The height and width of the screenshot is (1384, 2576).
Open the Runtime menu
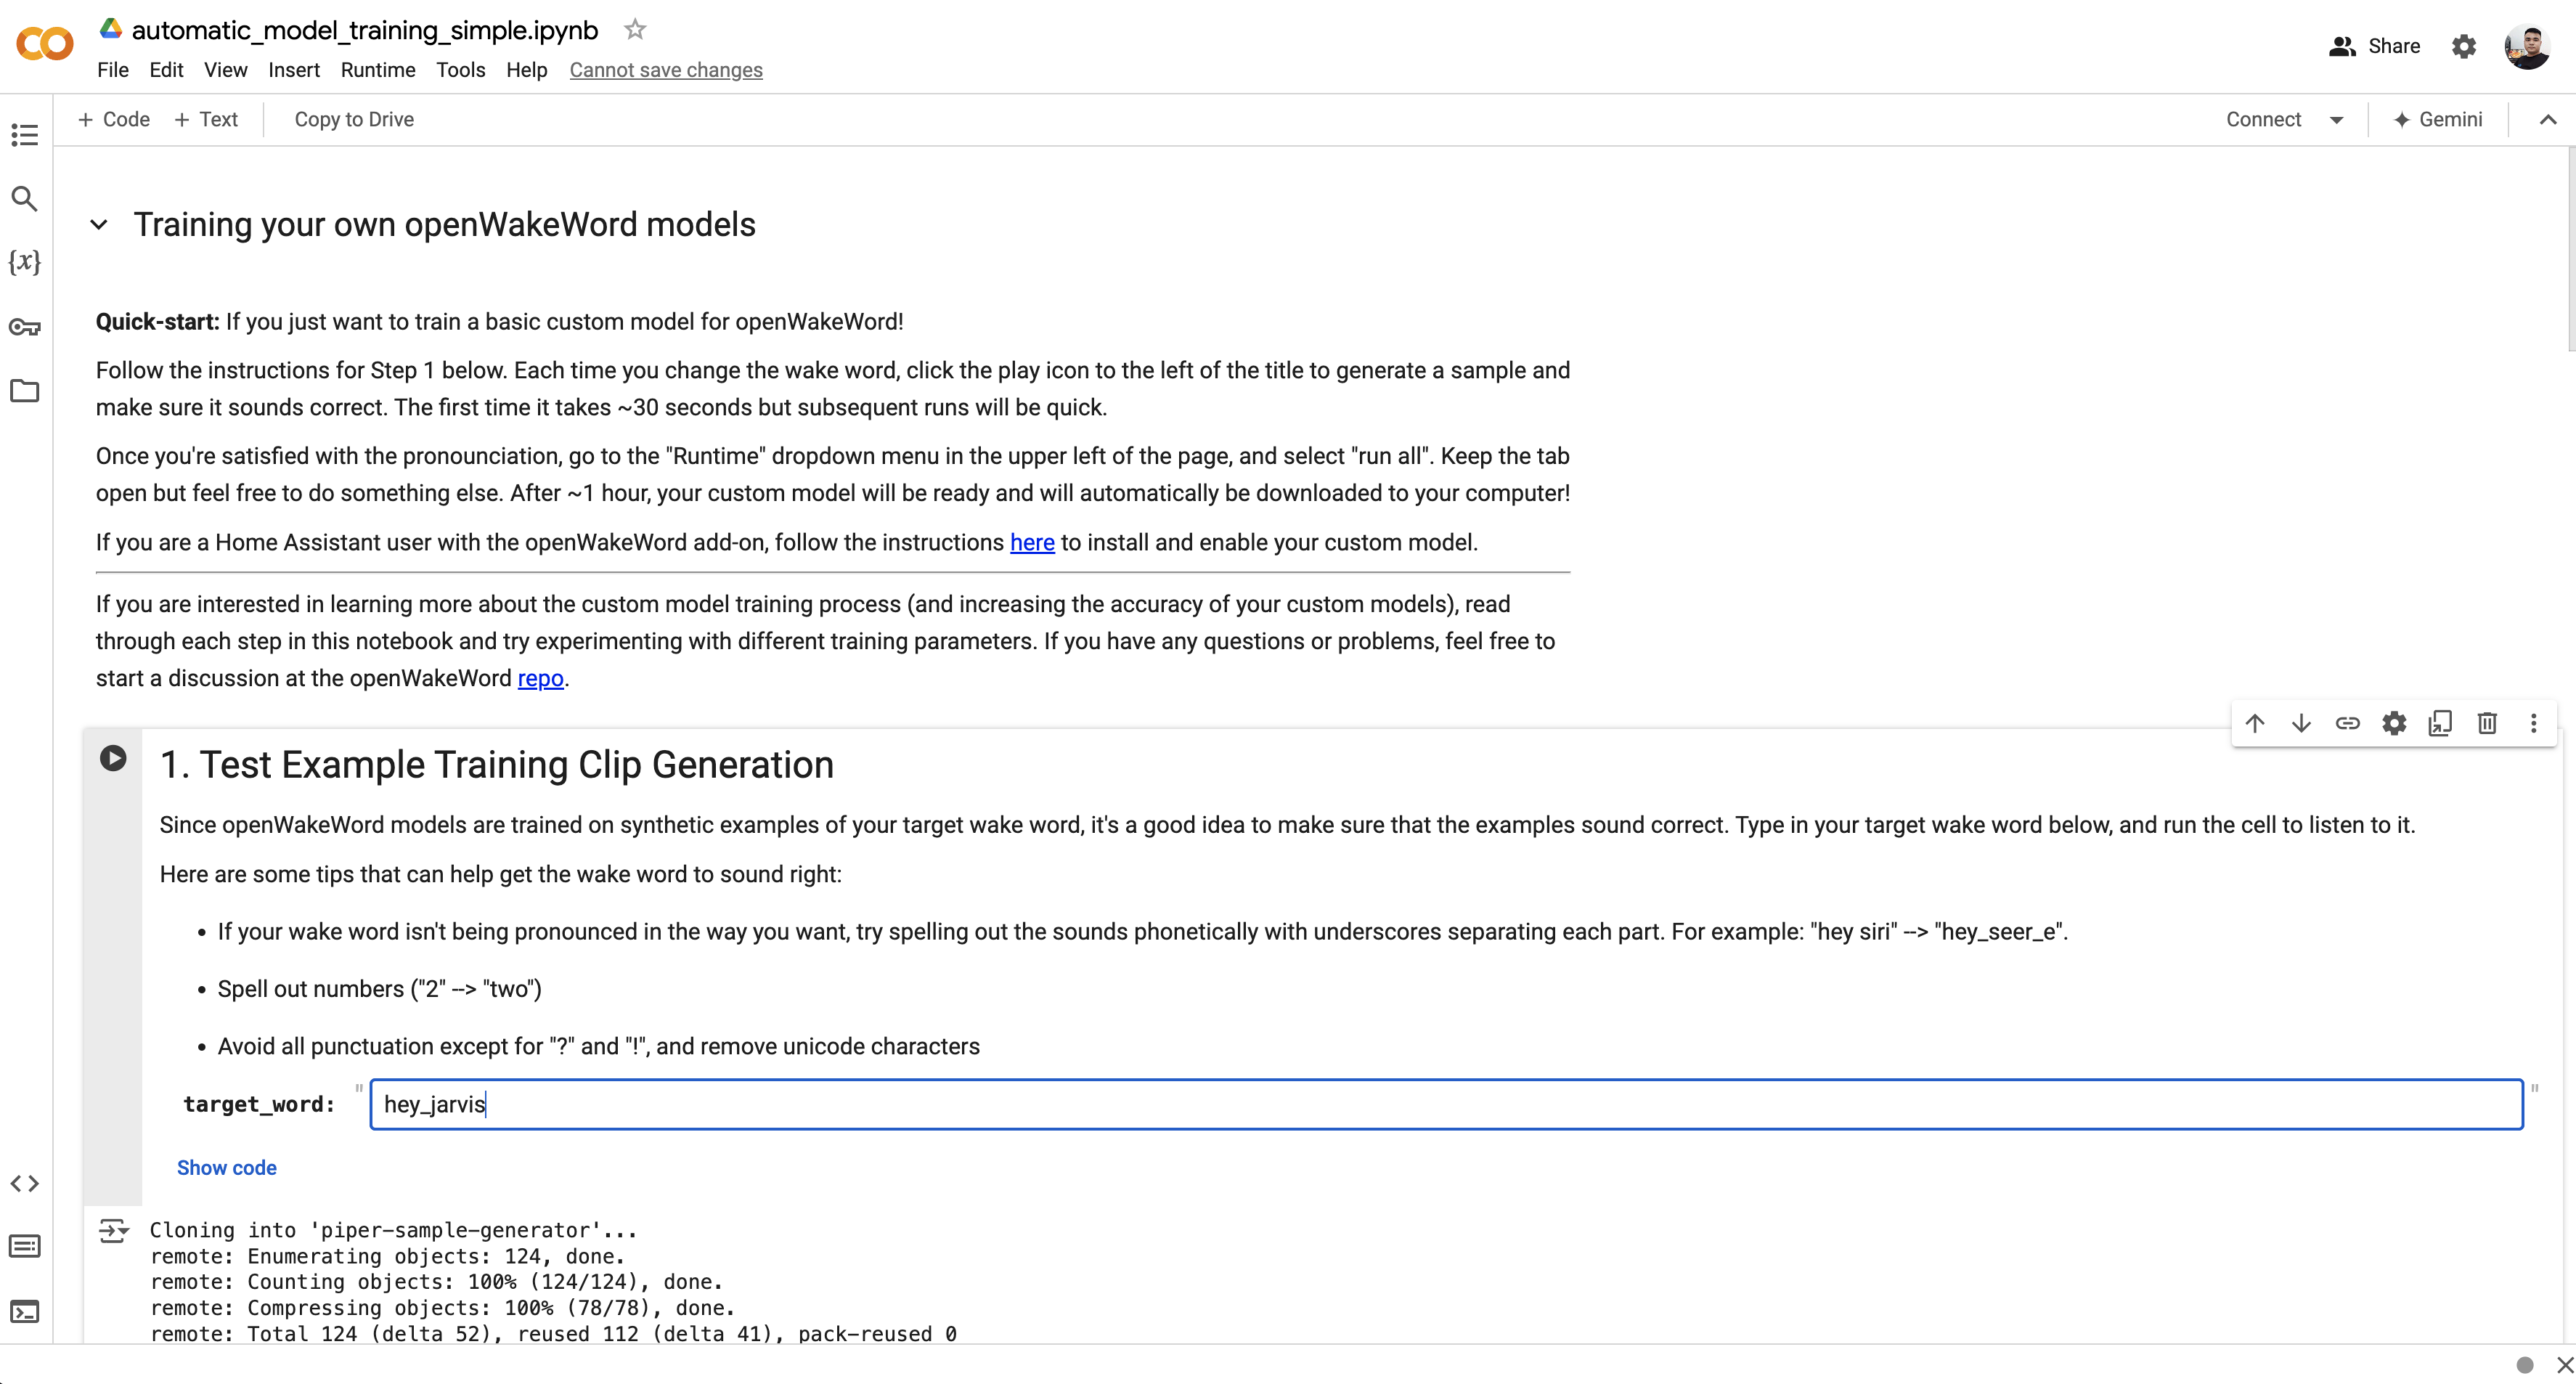[x=377, y=70]
